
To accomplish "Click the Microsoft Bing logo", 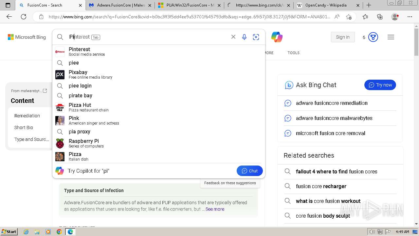I will (x=27, y=37).
